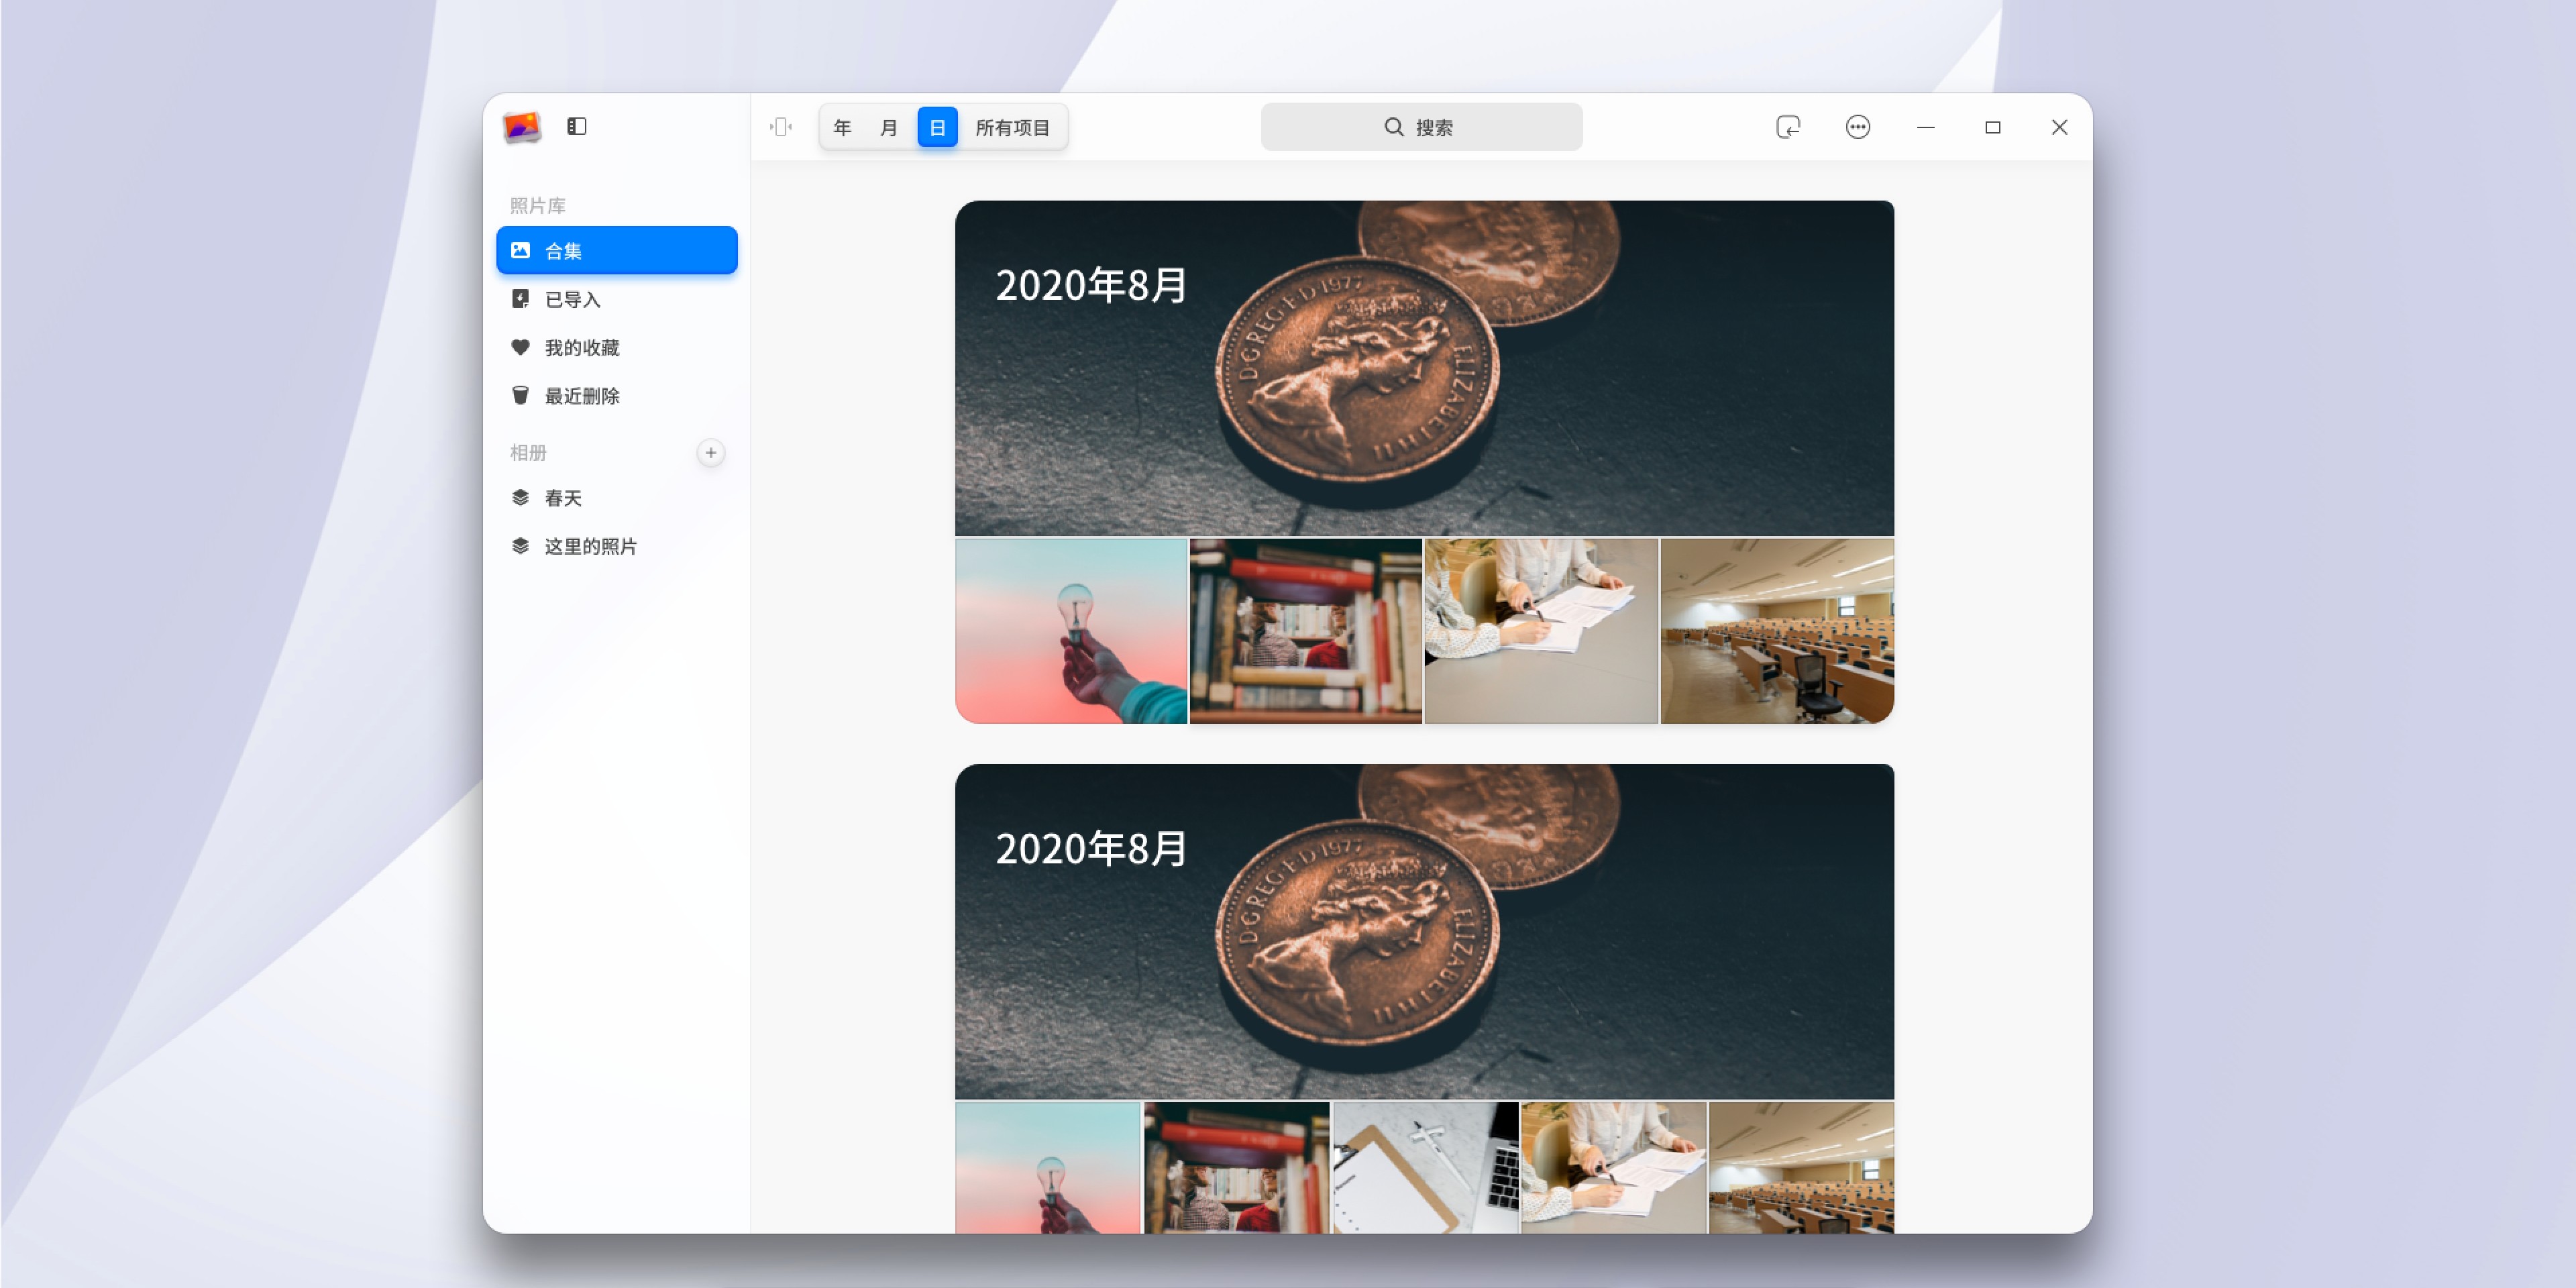Add a new album with plus button

click(710, 453)
